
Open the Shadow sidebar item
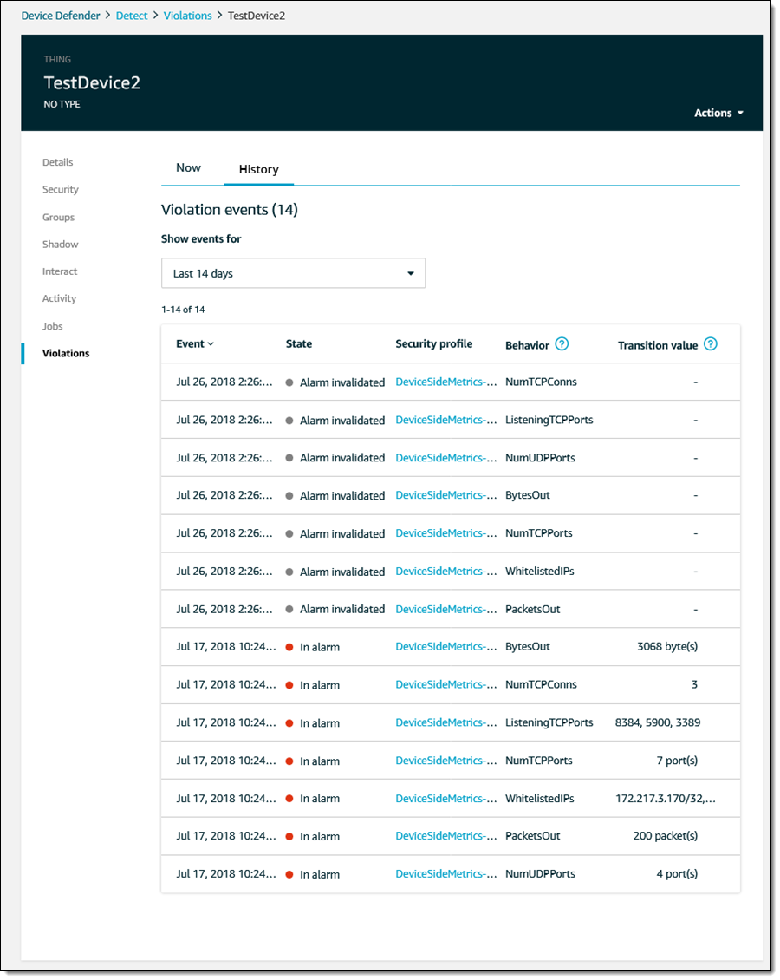61,245
